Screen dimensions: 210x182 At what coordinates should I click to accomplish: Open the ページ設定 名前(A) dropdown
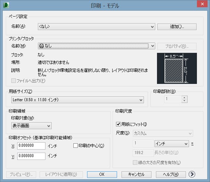pos(96,27)
